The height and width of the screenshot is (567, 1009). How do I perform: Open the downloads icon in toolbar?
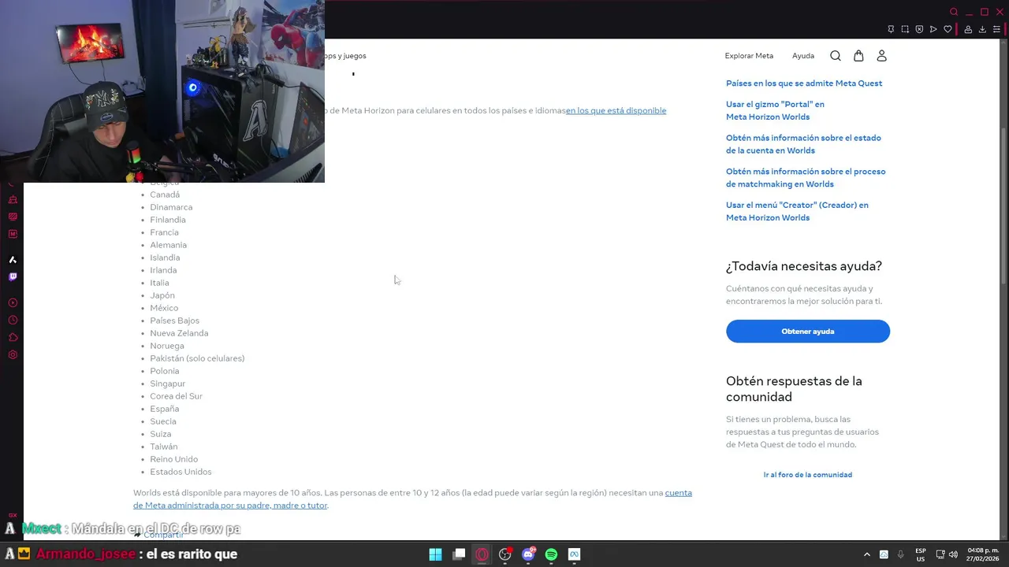982,29
